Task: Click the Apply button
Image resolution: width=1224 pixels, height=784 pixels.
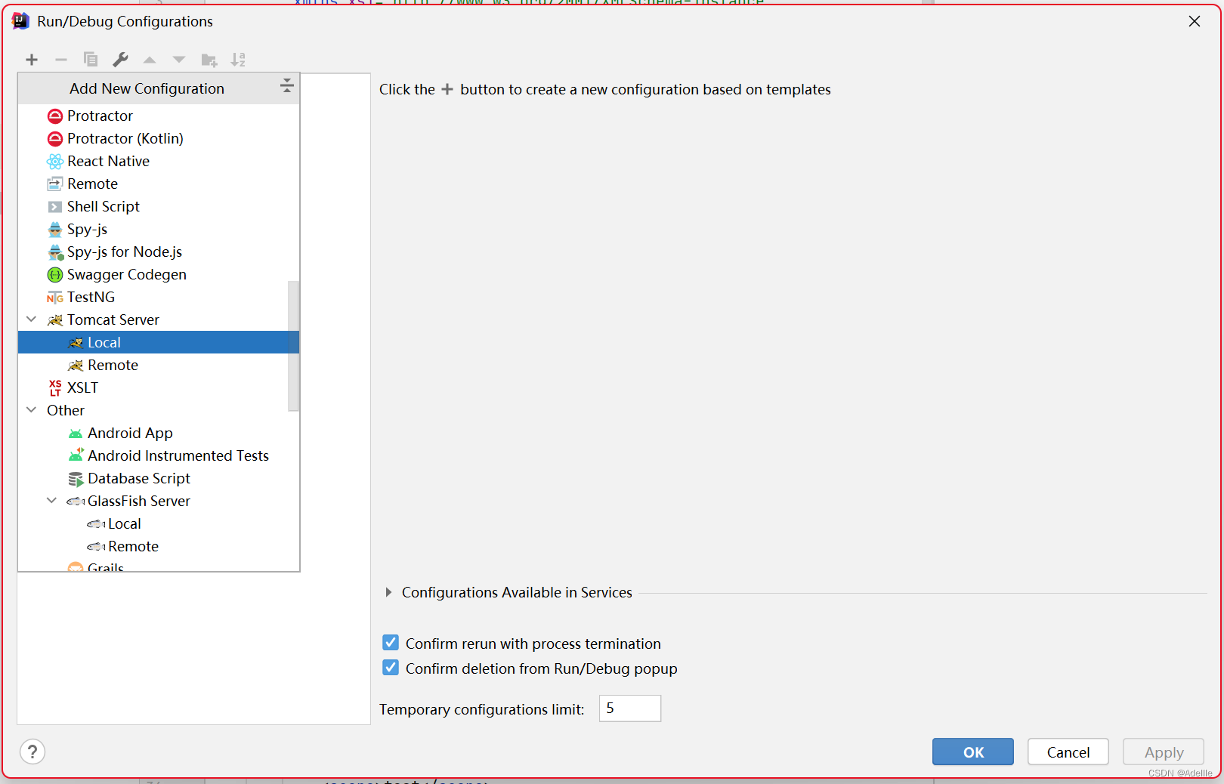Action: pyautogui.click(x=1164, y=752)
